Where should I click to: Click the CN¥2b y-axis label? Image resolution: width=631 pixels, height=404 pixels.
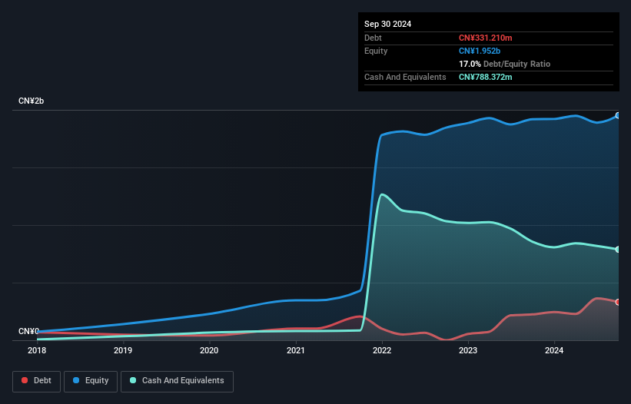[31, 101]
